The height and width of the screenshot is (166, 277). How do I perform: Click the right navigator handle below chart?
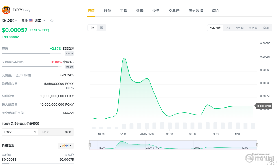(x=256, y=145)
